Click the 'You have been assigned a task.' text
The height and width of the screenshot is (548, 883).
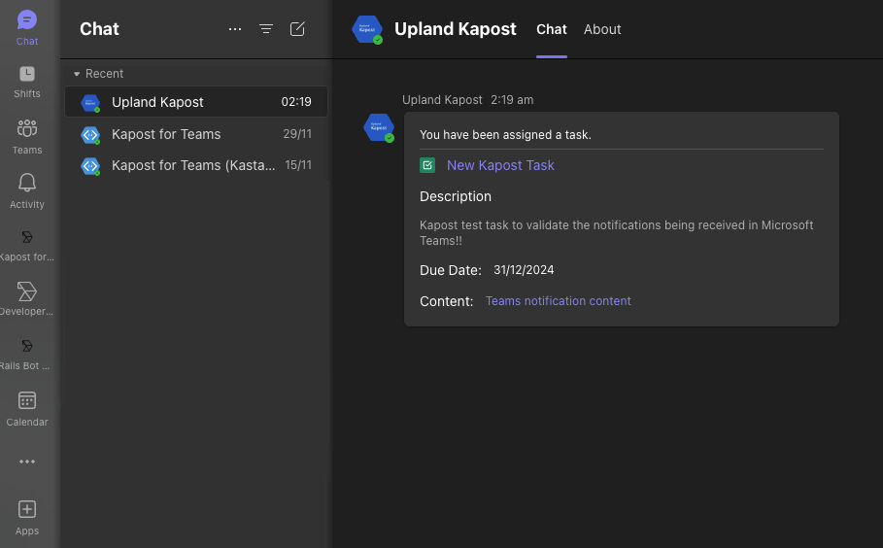click(x=505, y=135)
